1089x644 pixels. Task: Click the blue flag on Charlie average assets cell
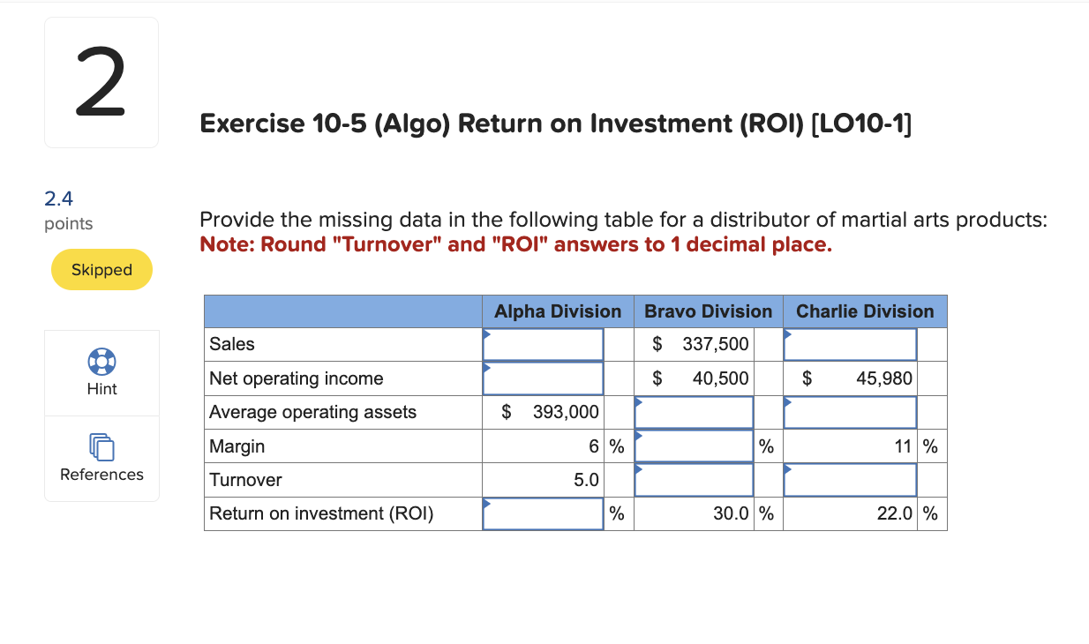(x=786, y=404)
